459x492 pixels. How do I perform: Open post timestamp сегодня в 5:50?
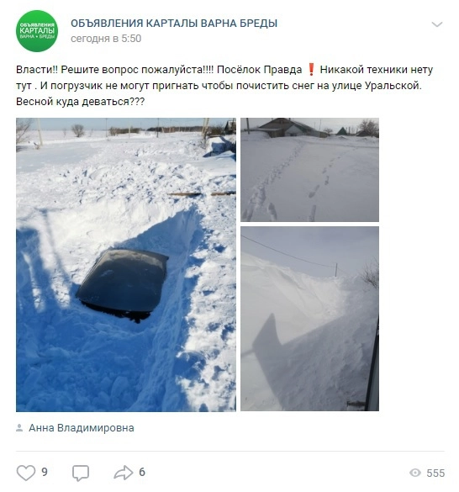106,39
